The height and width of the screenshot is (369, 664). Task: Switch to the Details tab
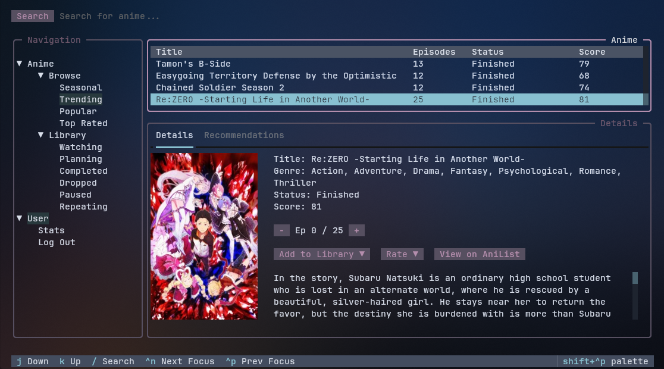point(174,135)
